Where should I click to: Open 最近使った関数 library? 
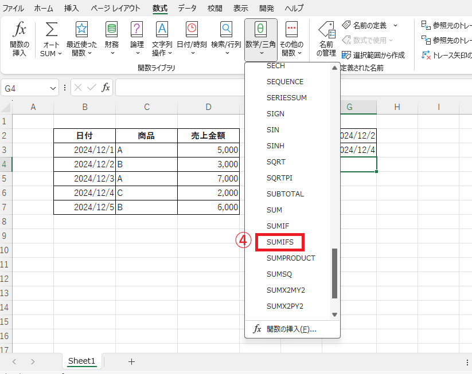[81, 39]
